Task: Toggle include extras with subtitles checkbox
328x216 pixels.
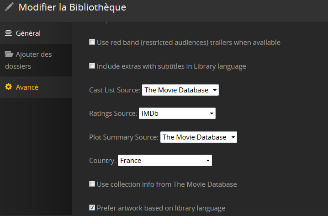Action: tap(92, 66)
